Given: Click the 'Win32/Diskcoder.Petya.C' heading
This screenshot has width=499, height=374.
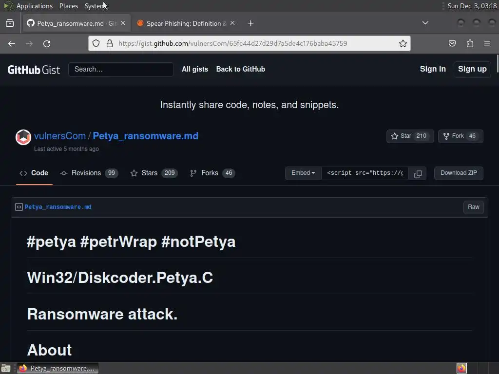Looking at the screenshot, I should [120, 278].
